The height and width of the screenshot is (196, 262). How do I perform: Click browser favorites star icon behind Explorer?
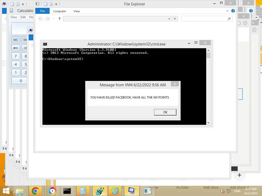pos(239,23)
